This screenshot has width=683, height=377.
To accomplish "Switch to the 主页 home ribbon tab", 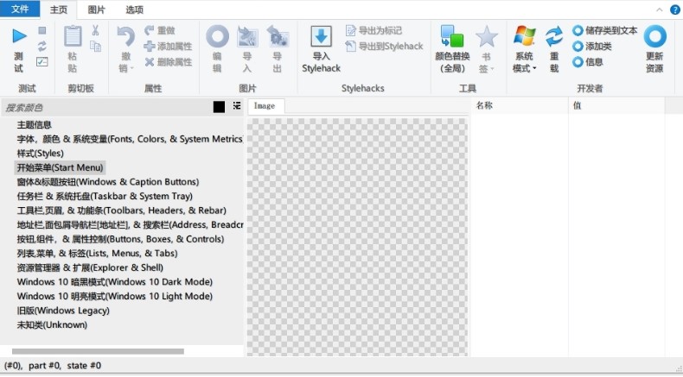I will point(59,10).
